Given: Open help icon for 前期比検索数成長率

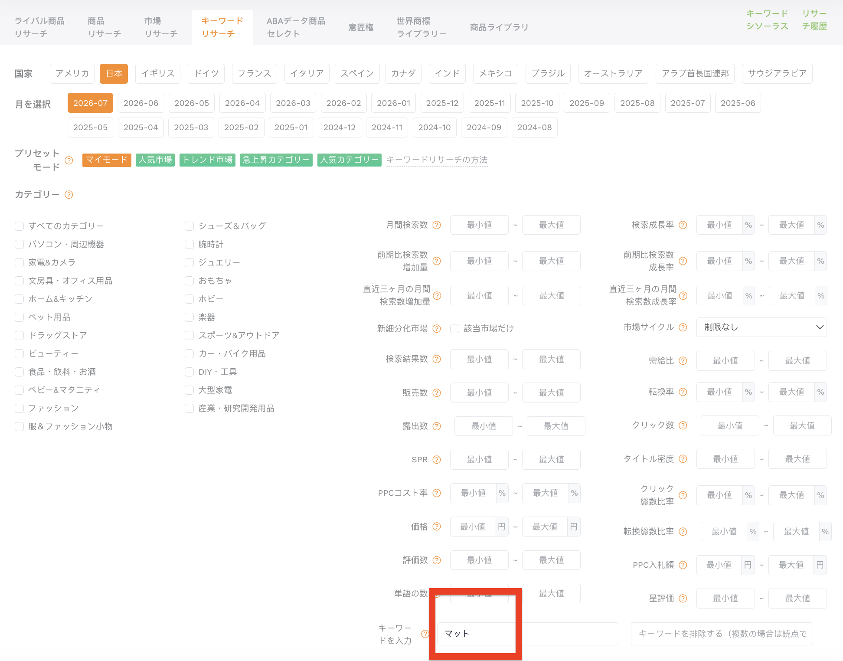Looking at the screenshot, I should click(683, 261).
